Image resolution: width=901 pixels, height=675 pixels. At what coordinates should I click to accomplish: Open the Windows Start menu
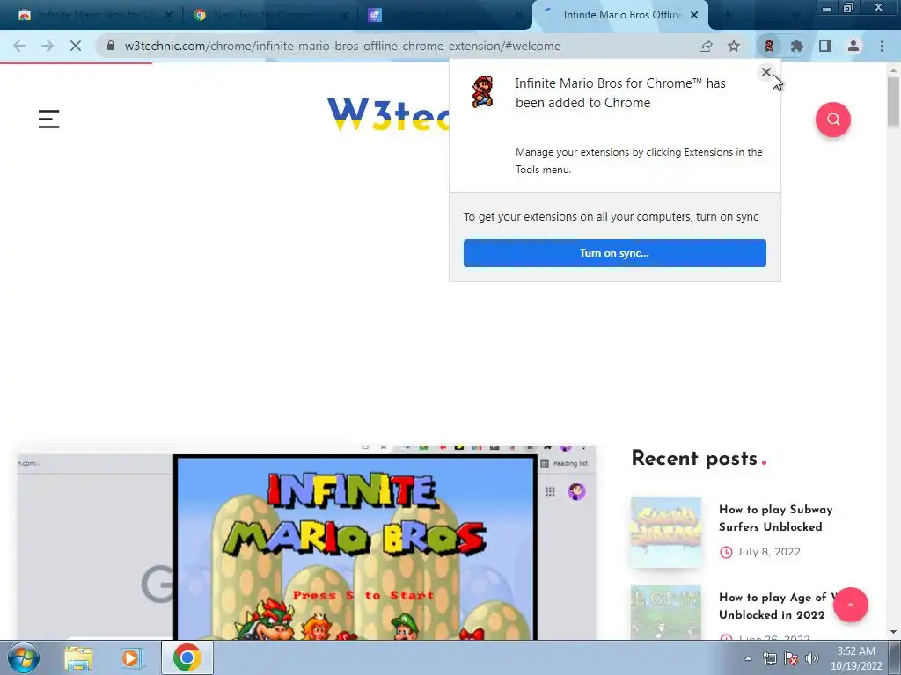point(24,657)
